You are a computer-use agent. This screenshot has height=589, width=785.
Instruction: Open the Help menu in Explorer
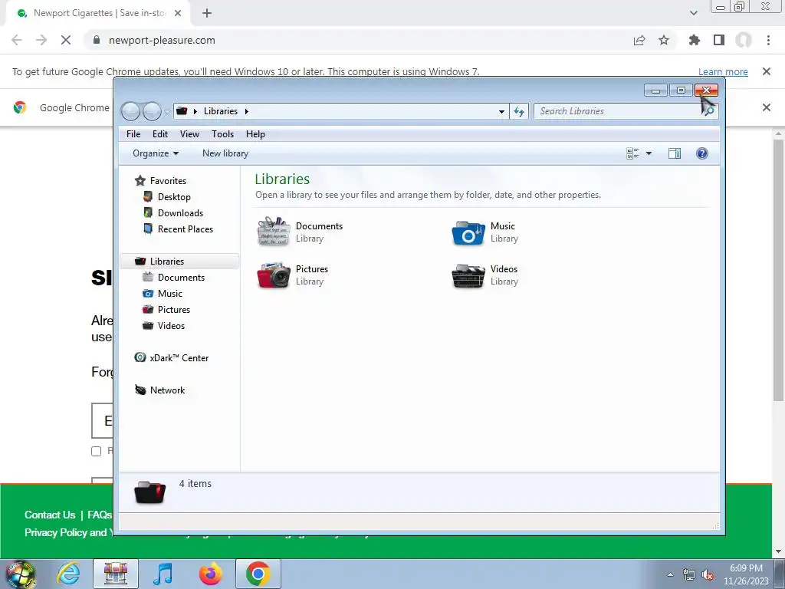tap(255, 134)
